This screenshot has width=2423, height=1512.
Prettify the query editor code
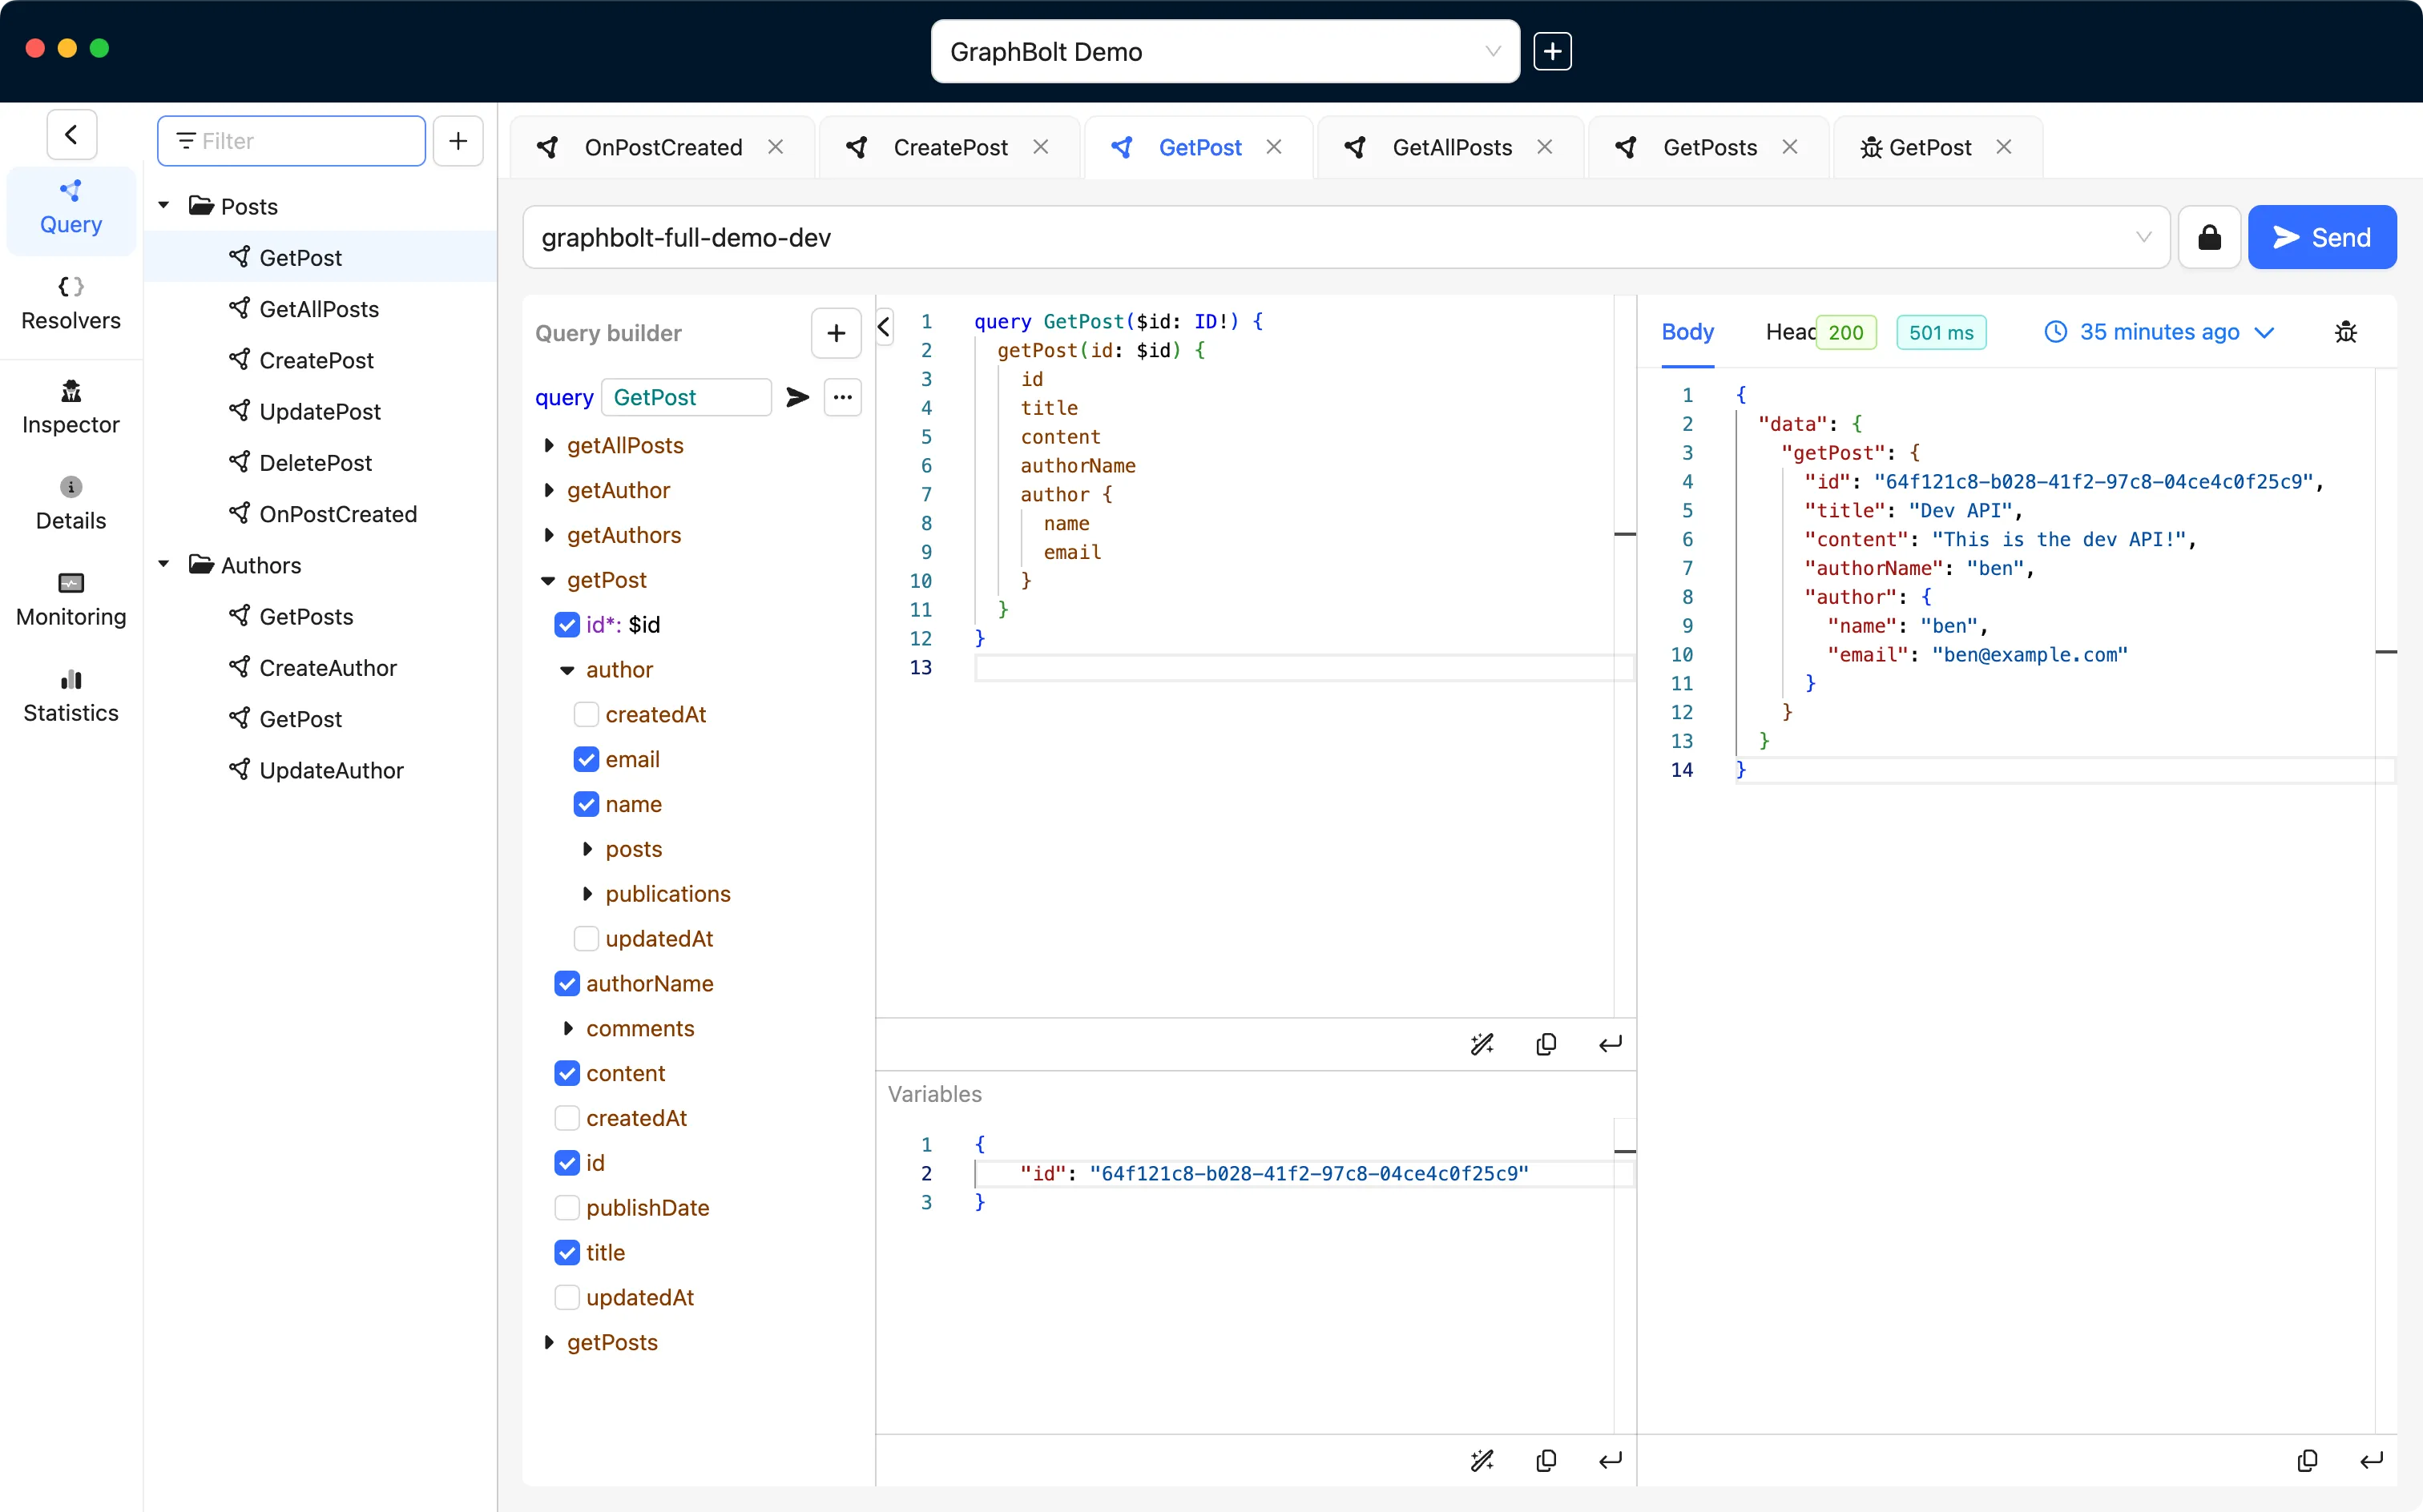pos(1482,1044)
